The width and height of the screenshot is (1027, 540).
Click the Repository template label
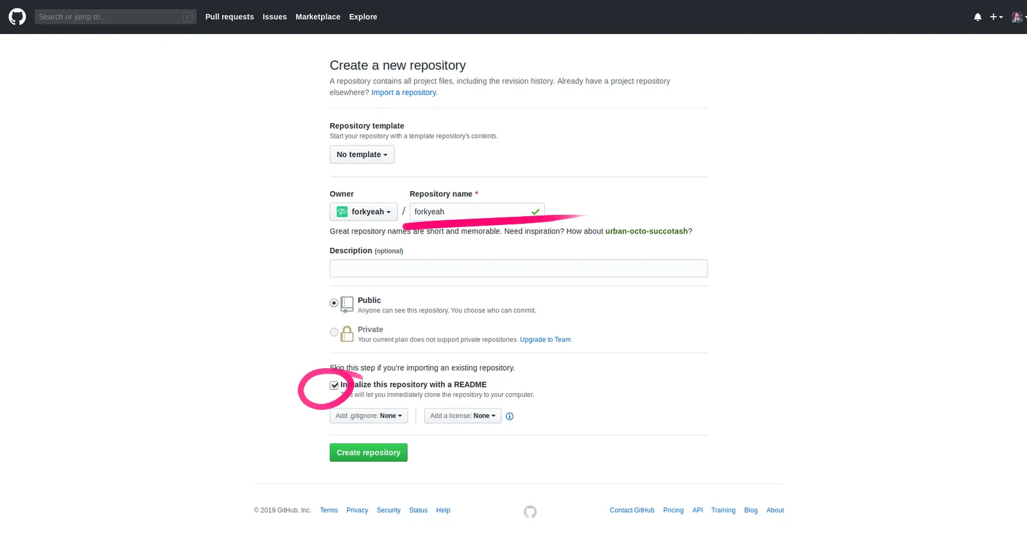(367, 126)
